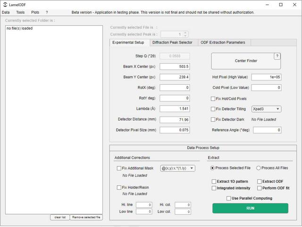Click 'No File Loaded' under Fix Additional Mask
Image resolution: width=302 pixels, height=227 pixels.
(x=134, y=176)
